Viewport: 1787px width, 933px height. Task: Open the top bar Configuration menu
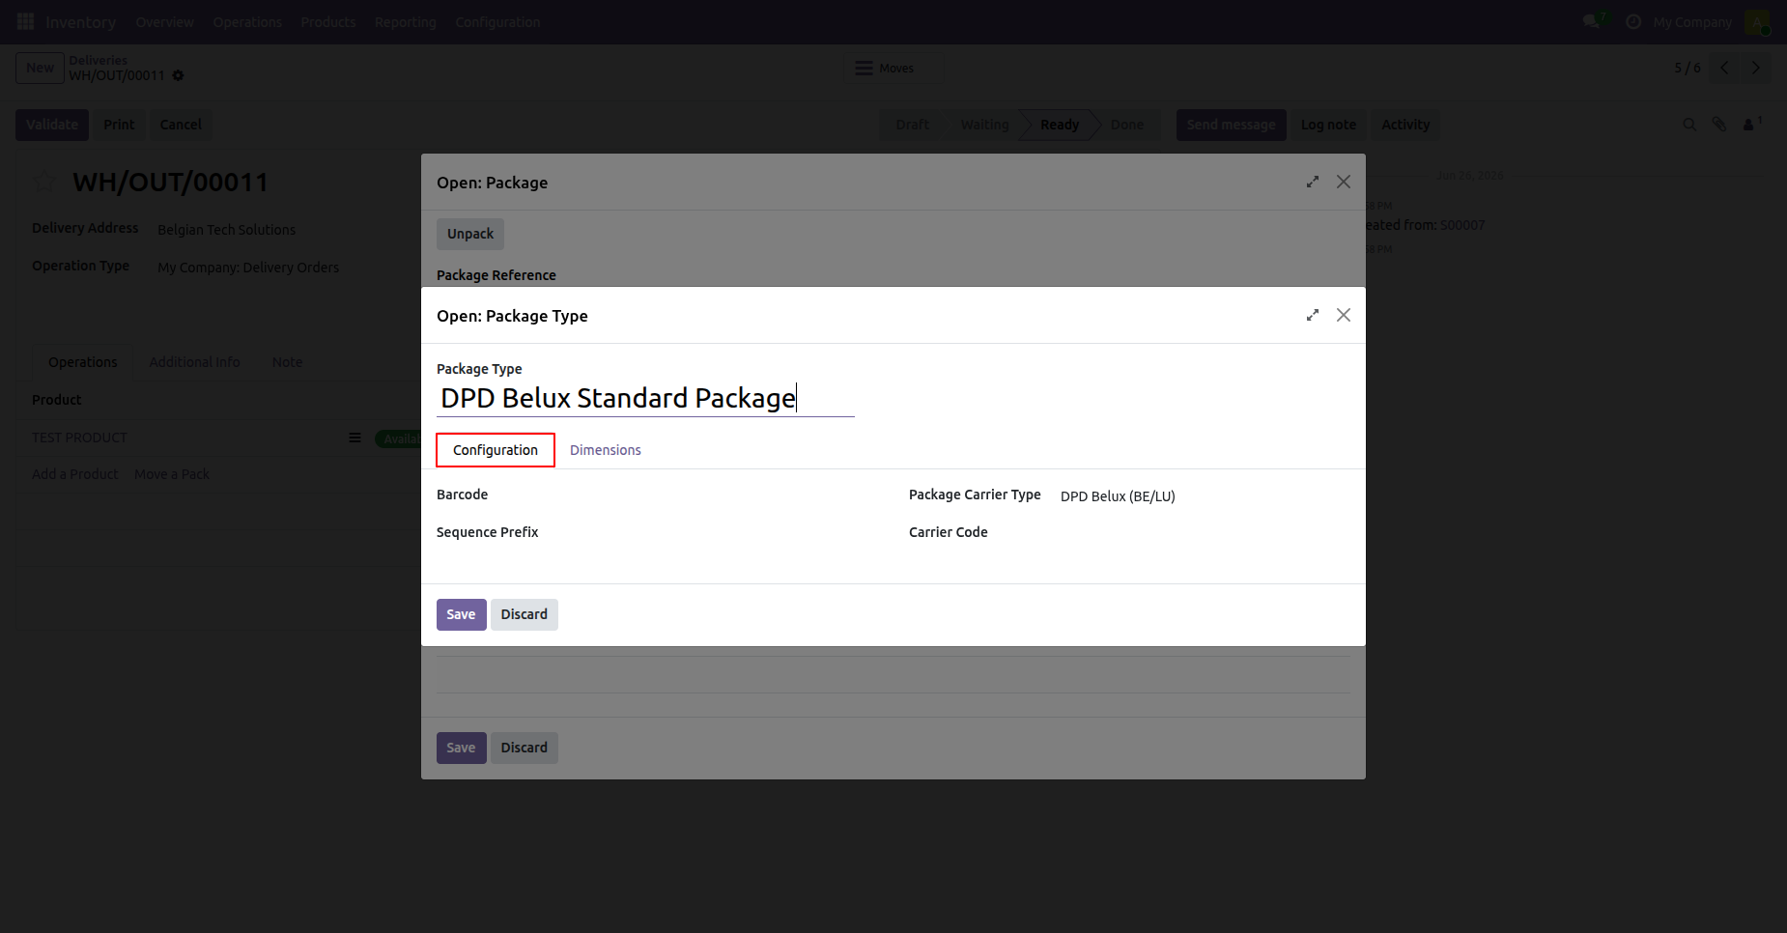[x=497, y=21]
